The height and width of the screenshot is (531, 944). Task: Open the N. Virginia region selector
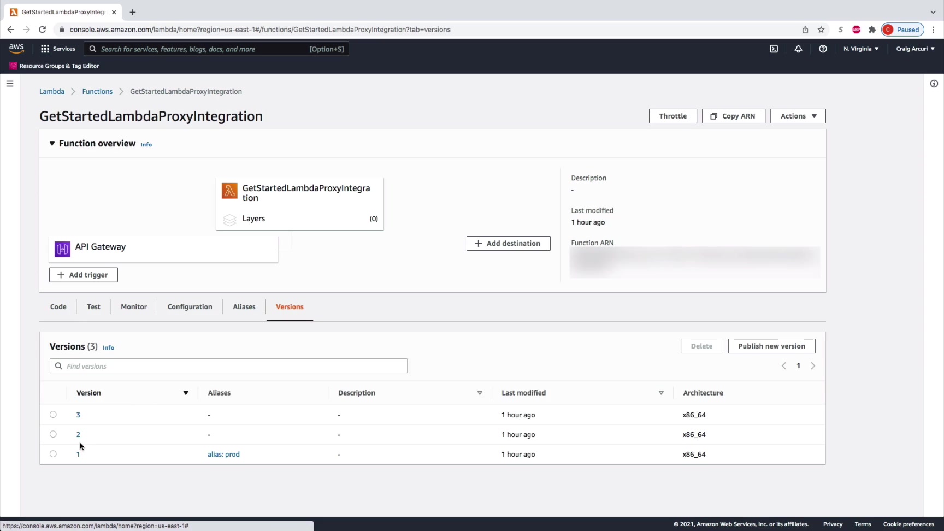pyautogui.click(x=861, y=49)
